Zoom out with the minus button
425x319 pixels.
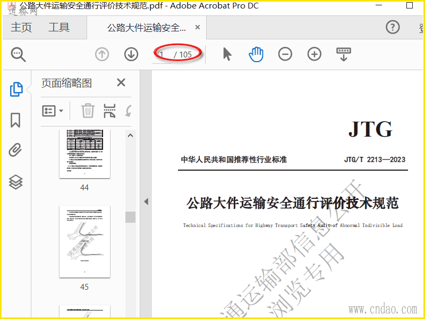click(285, 54)
